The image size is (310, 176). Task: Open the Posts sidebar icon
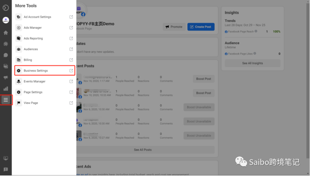click(6, 66)
